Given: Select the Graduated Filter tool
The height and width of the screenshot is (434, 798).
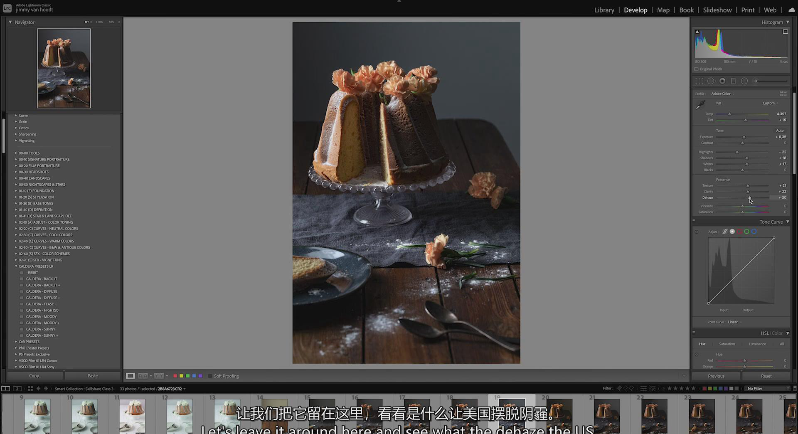Looking at the screenshot, I should (x=733, y=81).
